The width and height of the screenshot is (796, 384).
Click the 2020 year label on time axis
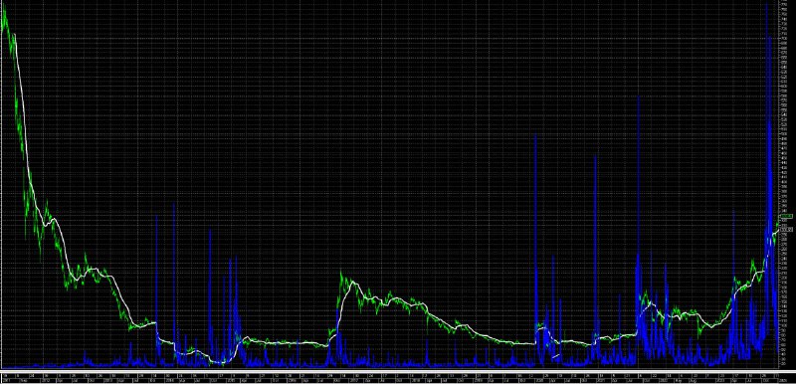pos(539,379)
